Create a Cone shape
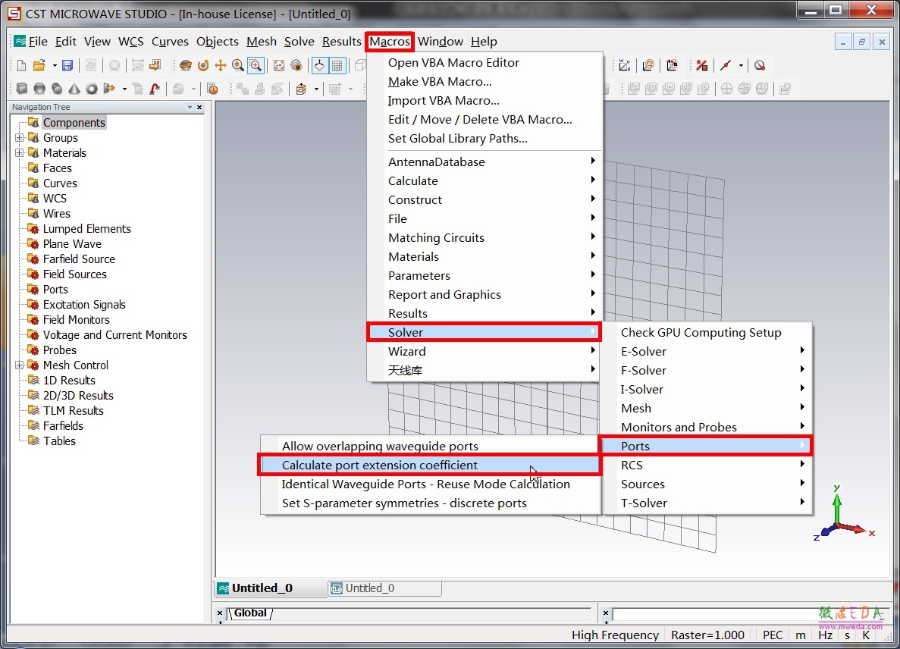Image resolution: width=900 pixels, height=649 pixels. (74, 89)
